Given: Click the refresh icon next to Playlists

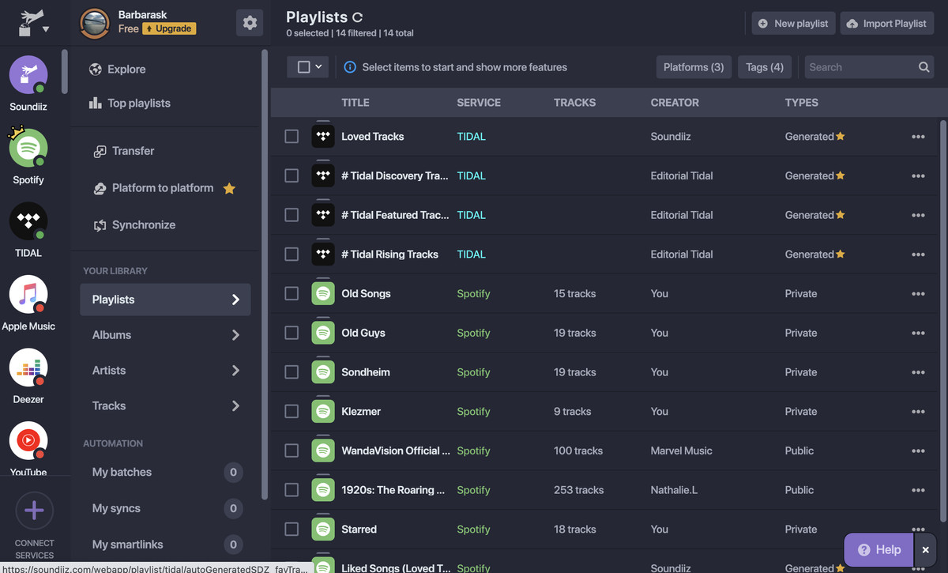Looking at the screenshot, I should pyautogui.click(x=357, y=17).
